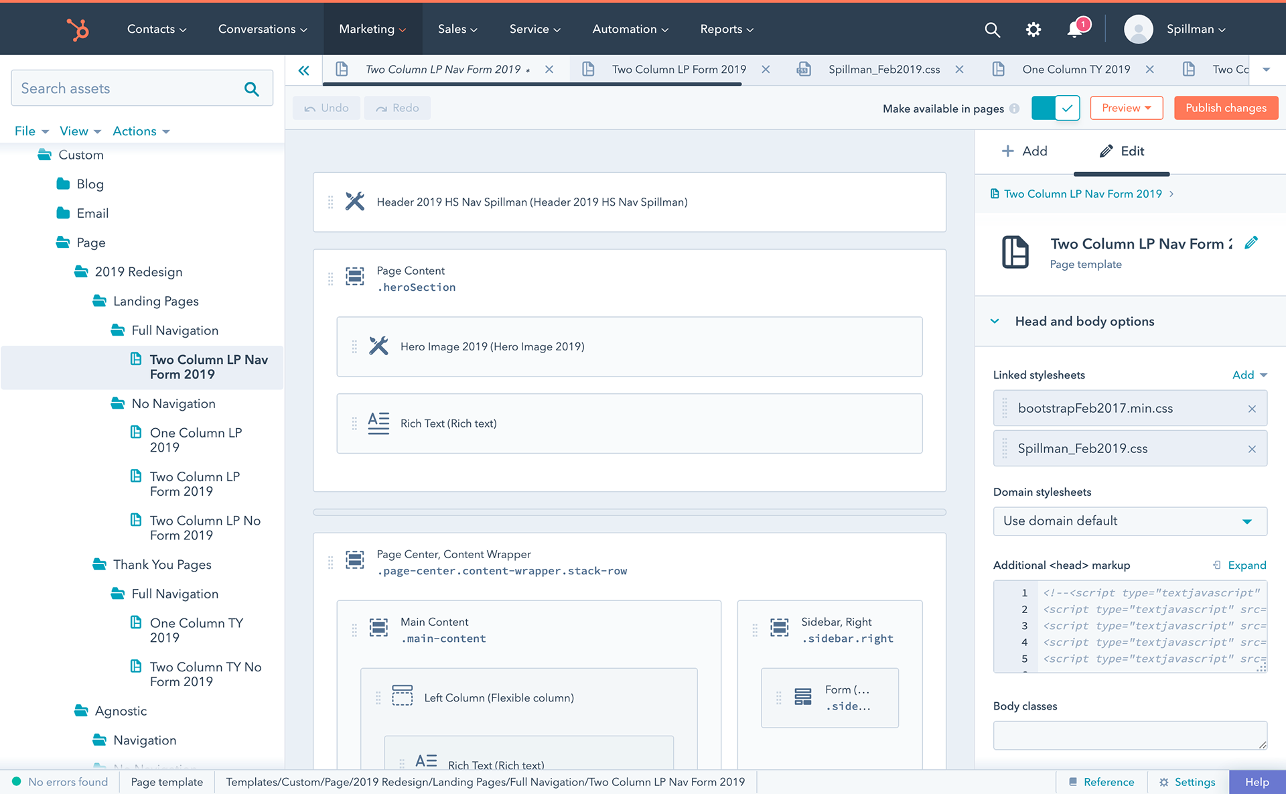Open One Column LP 2019 template
1286x794 pixels.
[196, 440]
